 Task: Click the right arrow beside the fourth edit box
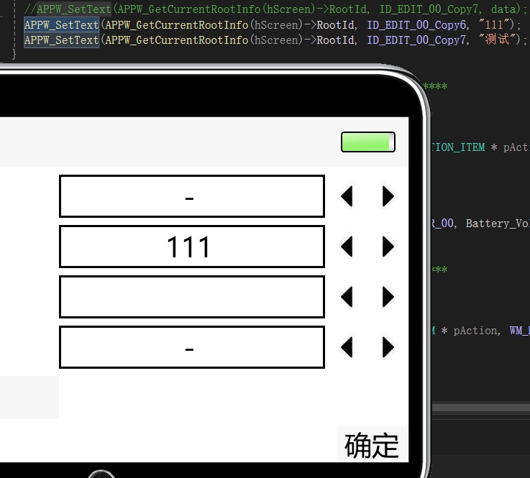point(388,347)
